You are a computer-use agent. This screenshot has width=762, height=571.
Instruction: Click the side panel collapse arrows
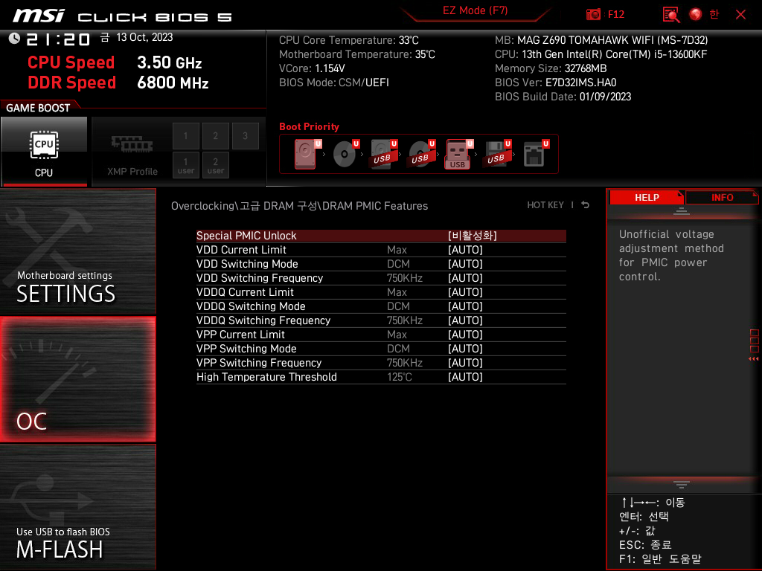tap(753, 359)
